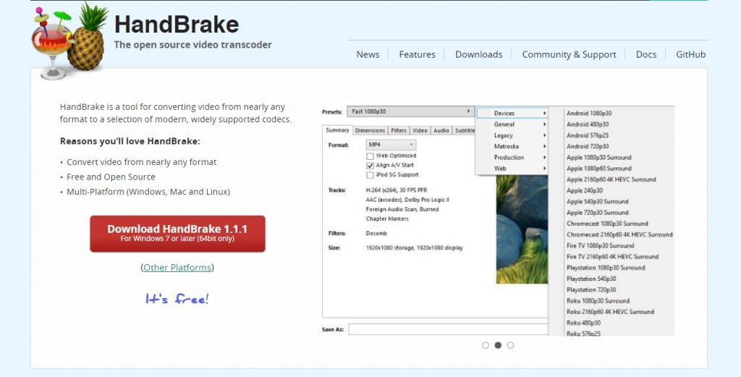Go to the GitHub page link
The image size is (741, 377).
point(690,54)
